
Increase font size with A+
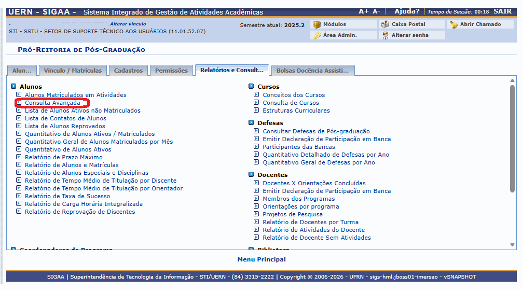[x=364, y=11]
